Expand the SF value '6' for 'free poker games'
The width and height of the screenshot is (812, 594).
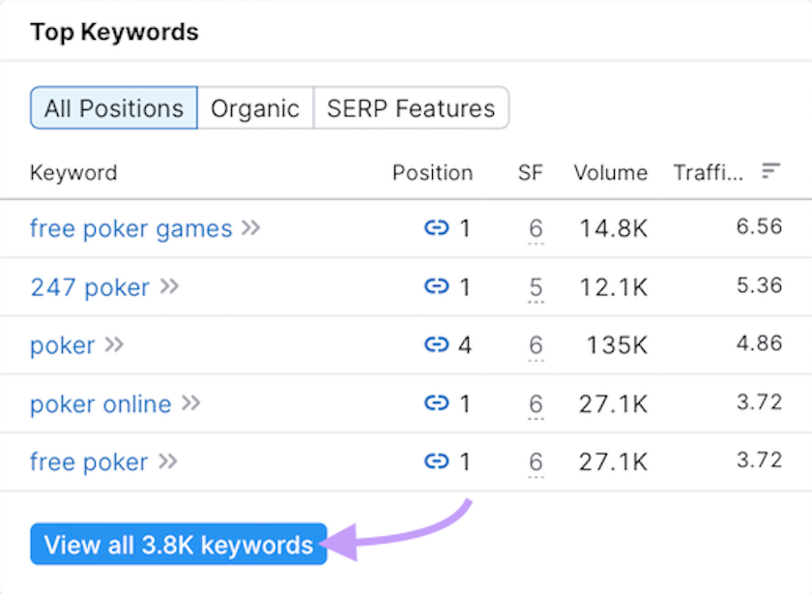tap(536, 228)
